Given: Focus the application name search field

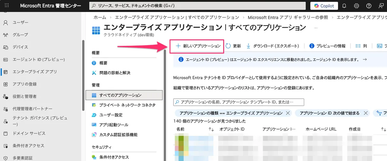Looking at the screenshot, I should (239, 102).
